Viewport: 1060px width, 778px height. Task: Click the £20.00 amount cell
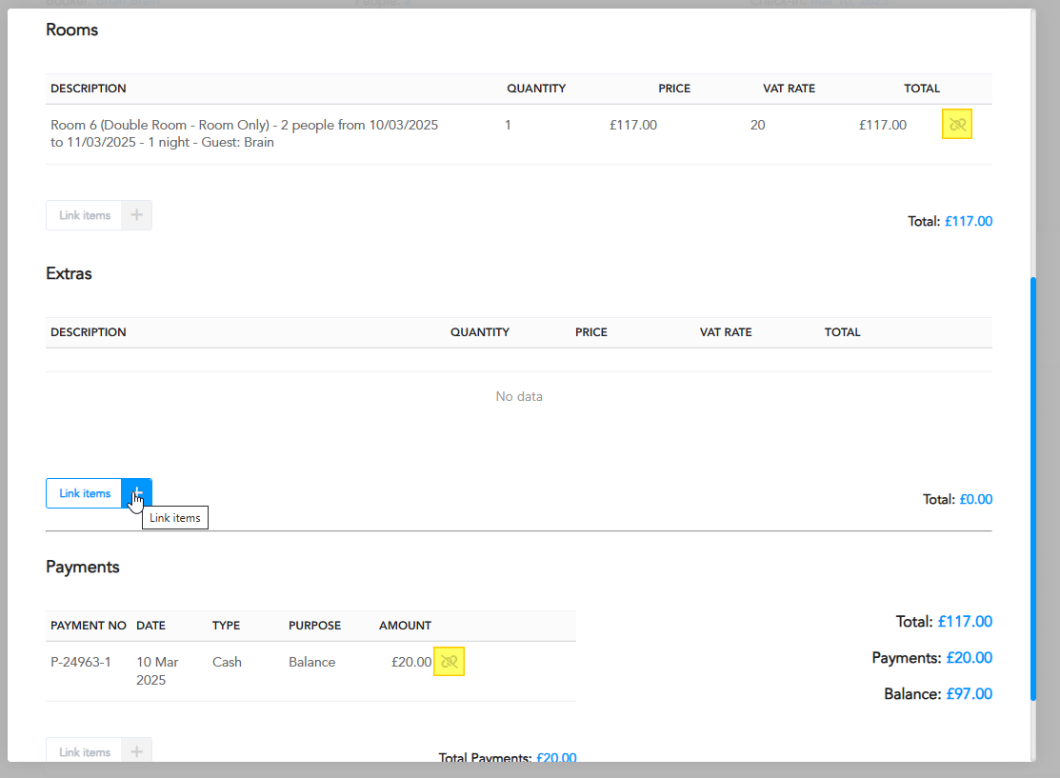pyautogui.click(x=411, y=662)
